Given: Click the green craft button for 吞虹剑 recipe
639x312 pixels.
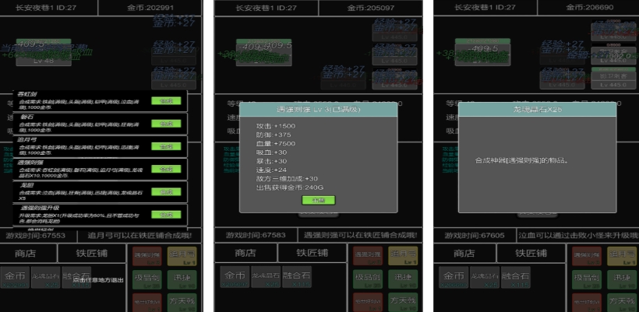Looking at the screenshot, I should point(166,100).
